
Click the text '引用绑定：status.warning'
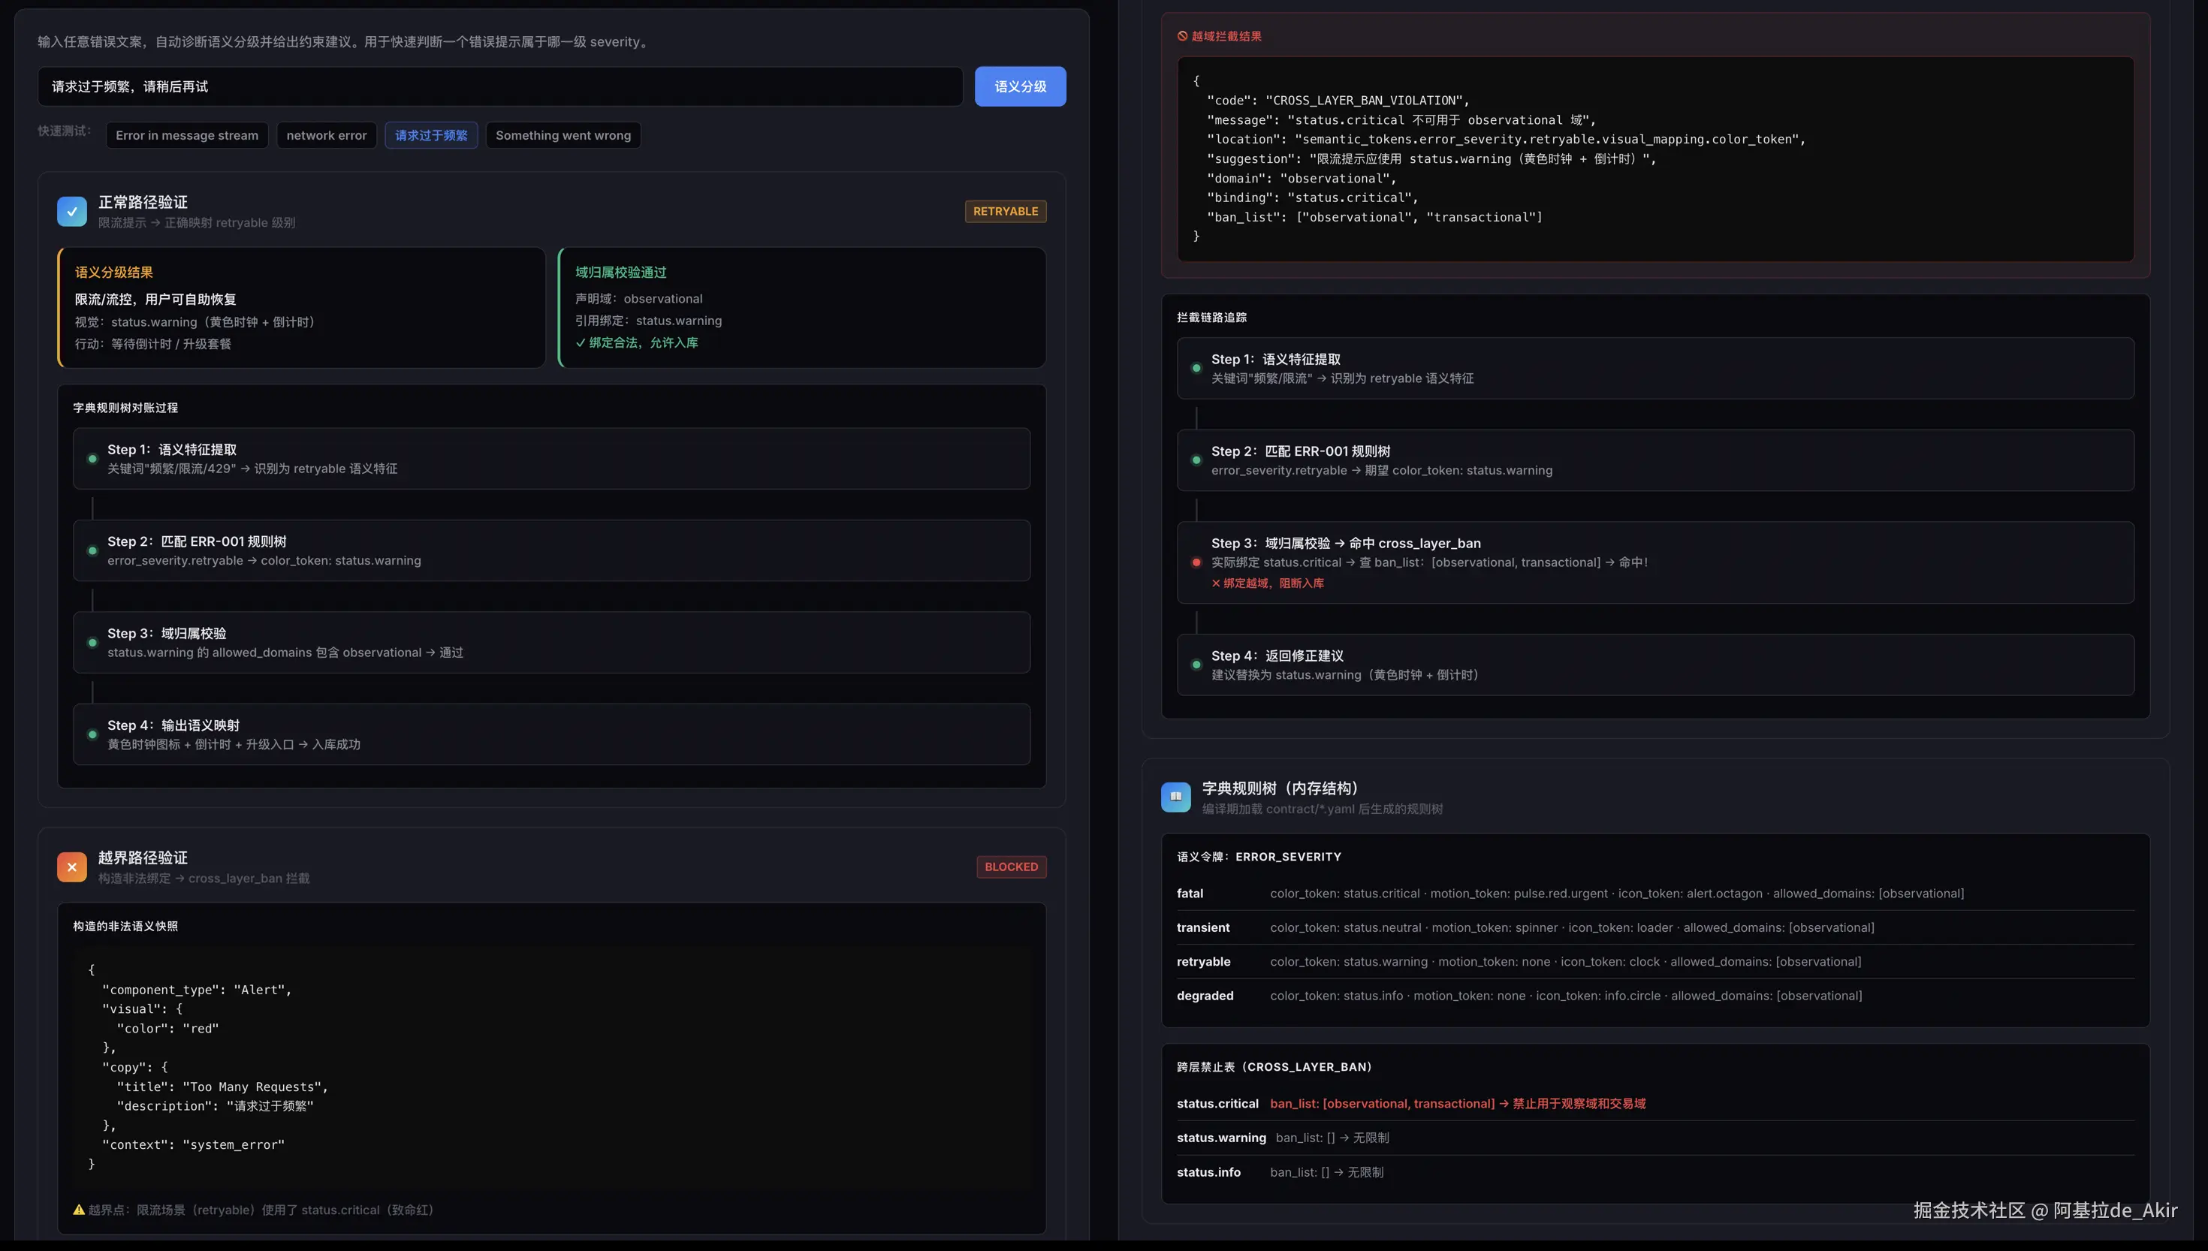click(649, 321)
